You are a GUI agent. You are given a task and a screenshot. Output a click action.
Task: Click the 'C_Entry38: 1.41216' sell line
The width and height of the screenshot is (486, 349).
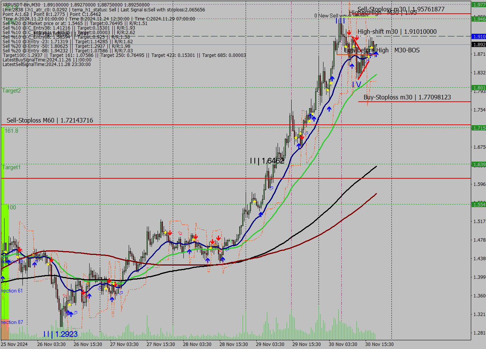[69, 28]
